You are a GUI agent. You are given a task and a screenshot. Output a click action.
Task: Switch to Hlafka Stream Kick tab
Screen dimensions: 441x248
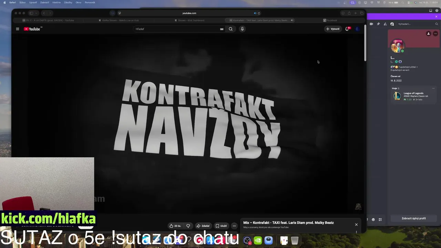(119, 20)
